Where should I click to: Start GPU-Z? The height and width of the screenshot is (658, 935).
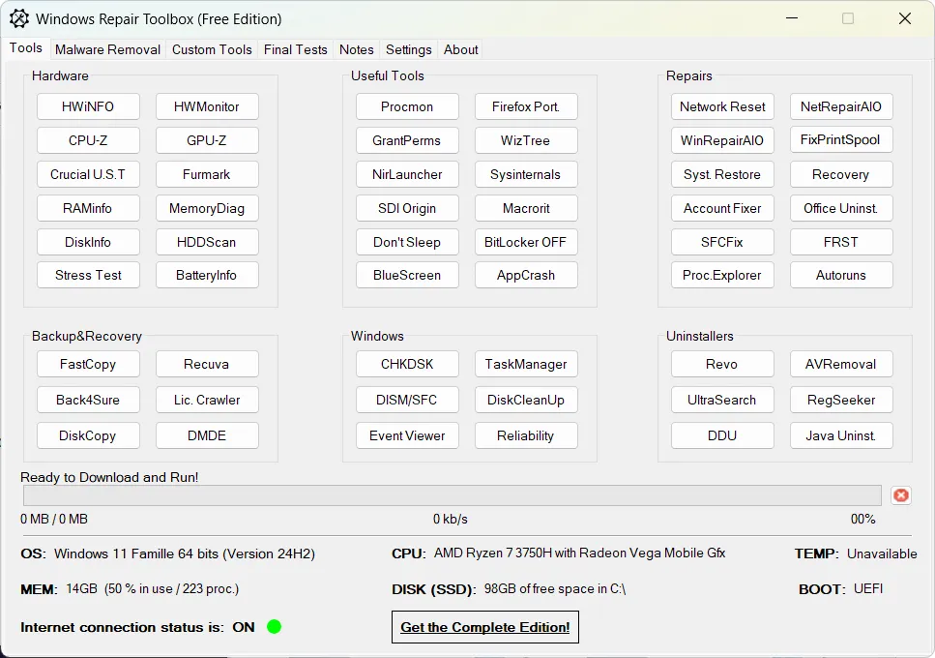pos(207,140)
